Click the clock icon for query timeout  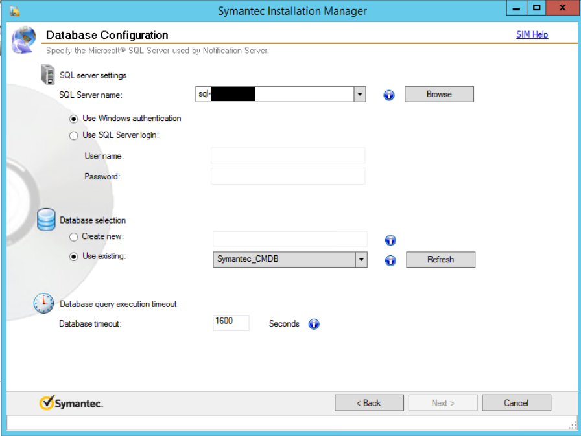(43, 303)
